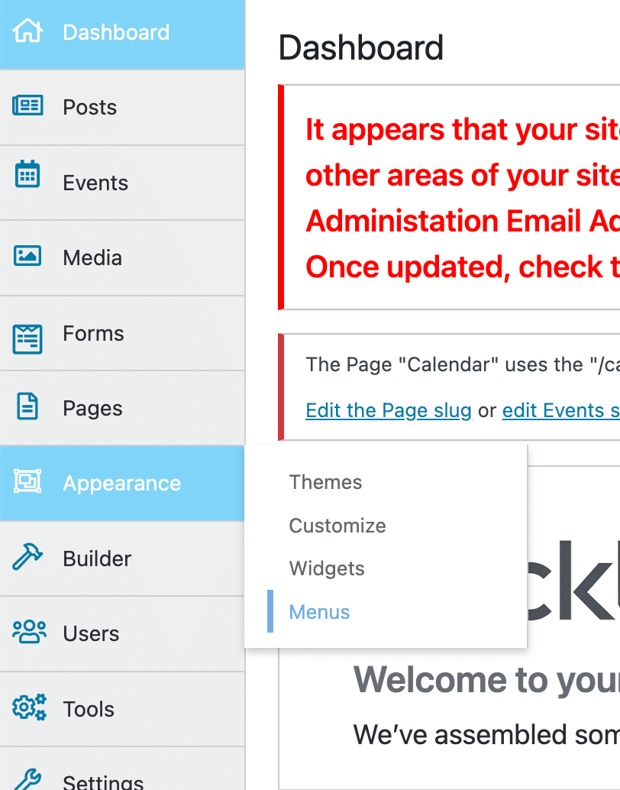Image resolution: width=620 pixels, height=790 pixels.
Task: Choose Widgets in the Appearance submenu
Action: [x=327, y=568]
